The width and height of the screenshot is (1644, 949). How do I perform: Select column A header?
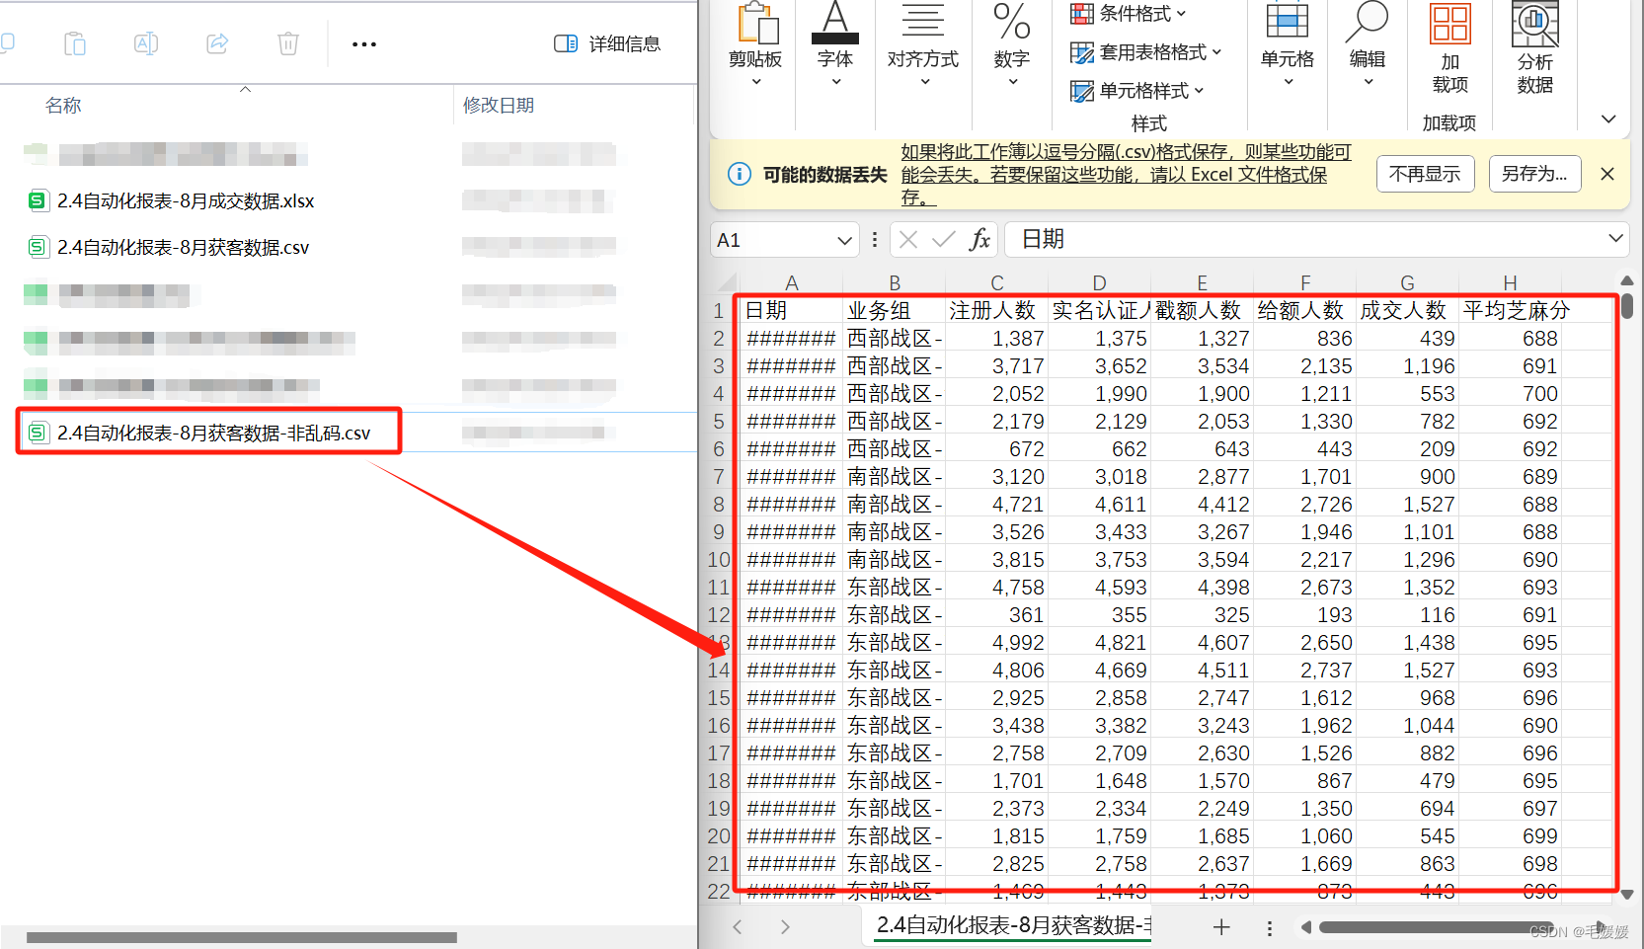(x=791, y=282)
